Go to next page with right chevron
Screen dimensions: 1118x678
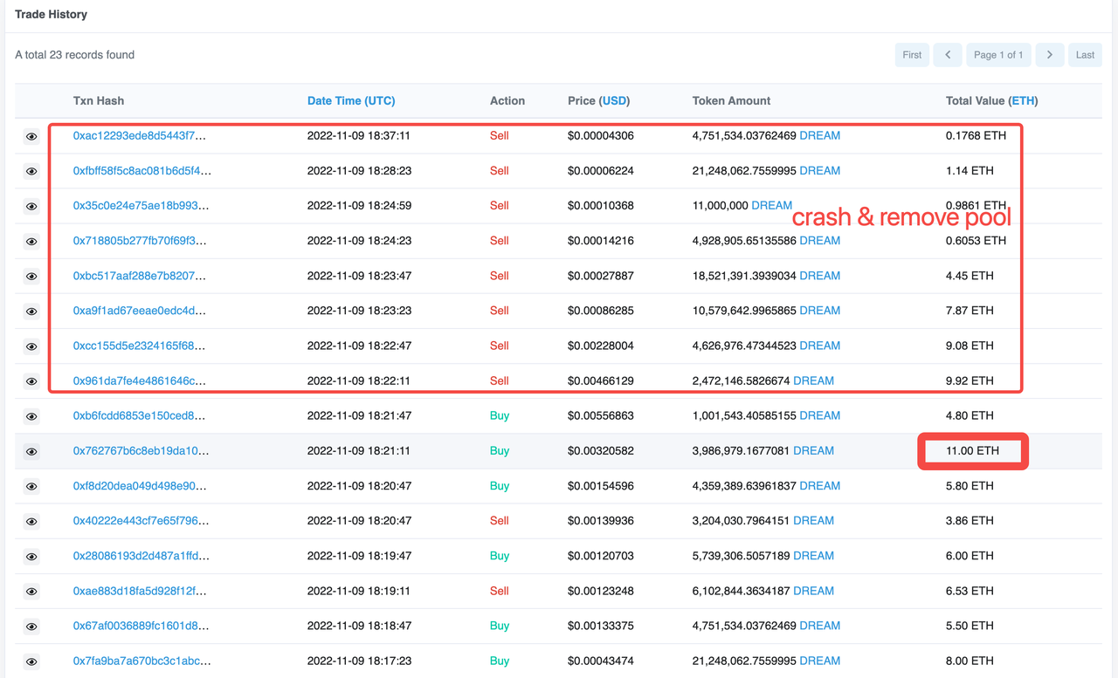[1050, 55]
